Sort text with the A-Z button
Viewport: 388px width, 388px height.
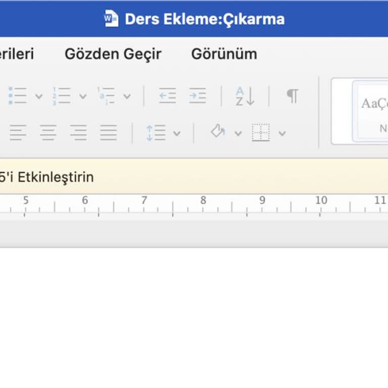pos(245,96)
